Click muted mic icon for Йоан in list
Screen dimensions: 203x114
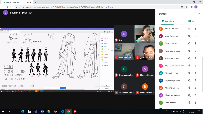pos(189,36)
